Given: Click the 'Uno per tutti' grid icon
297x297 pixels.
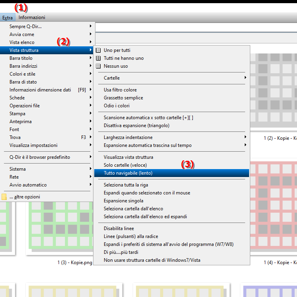Looking at the screenshot, I should click(98, 50).
